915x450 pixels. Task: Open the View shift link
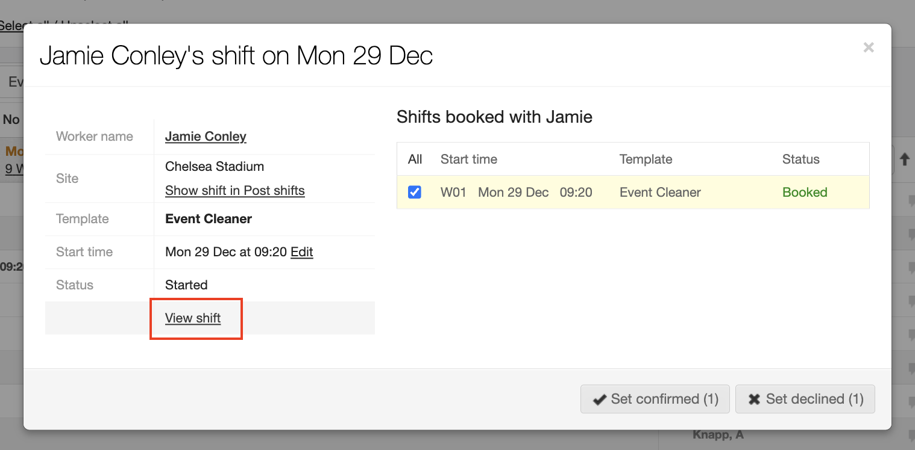pyautogui.click(x=193, y=318)
